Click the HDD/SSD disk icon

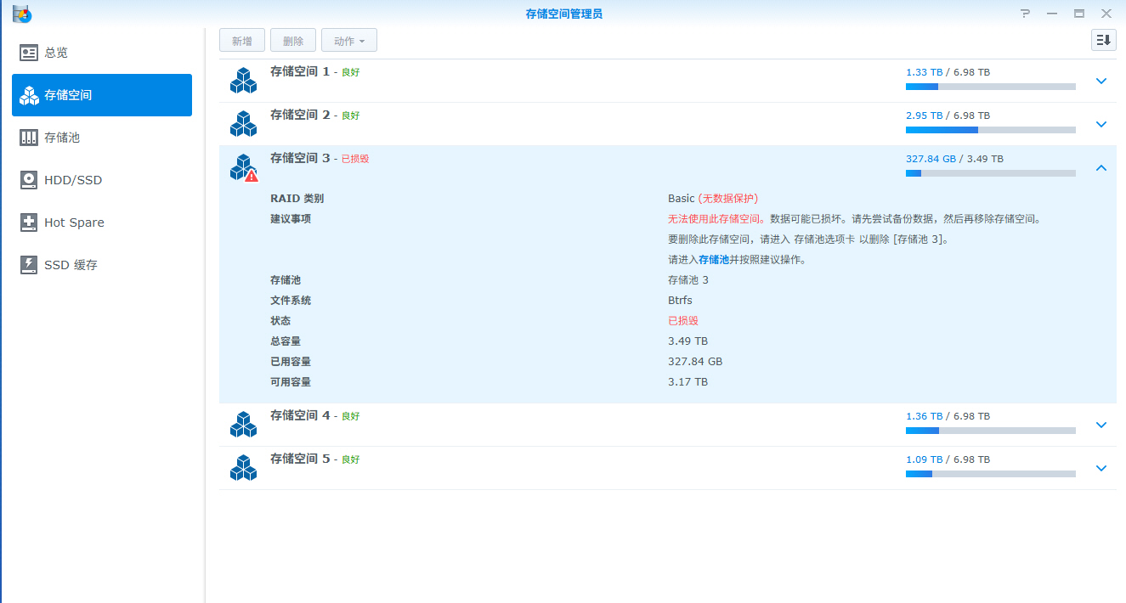coord(29,180)
